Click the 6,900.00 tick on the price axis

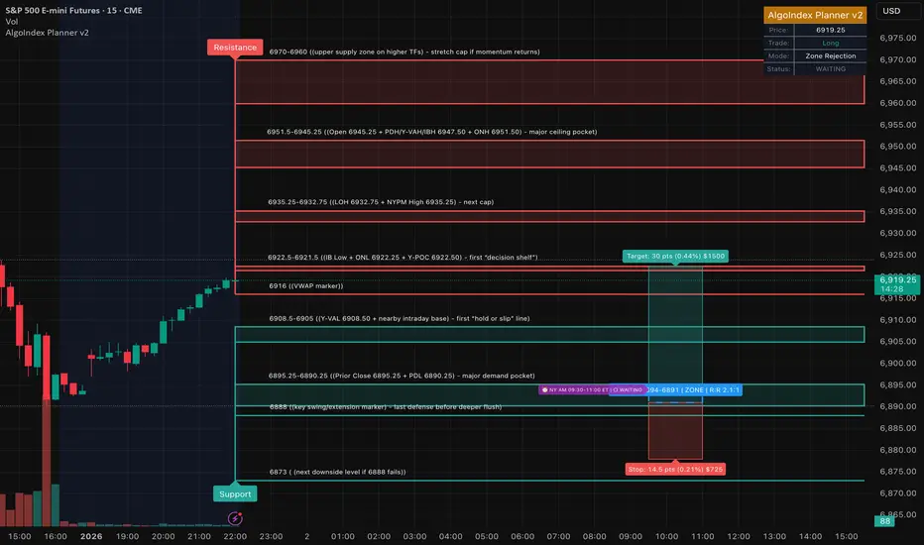point(898,363)
